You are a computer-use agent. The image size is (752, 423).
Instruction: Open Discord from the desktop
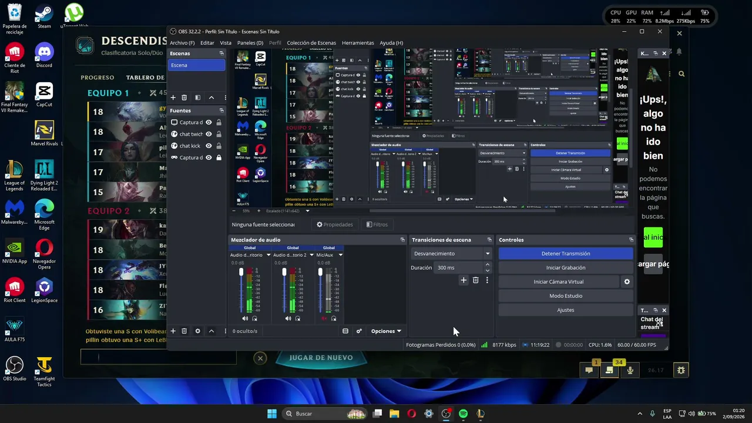point(44,56)
